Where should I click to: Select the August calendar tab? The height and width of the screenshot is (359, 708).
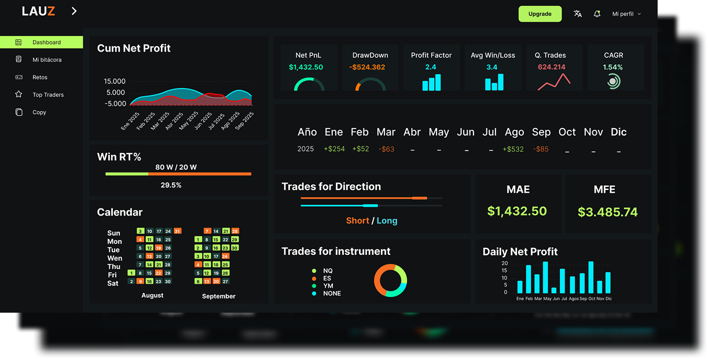pyautogui.click(x=152, y=295)
